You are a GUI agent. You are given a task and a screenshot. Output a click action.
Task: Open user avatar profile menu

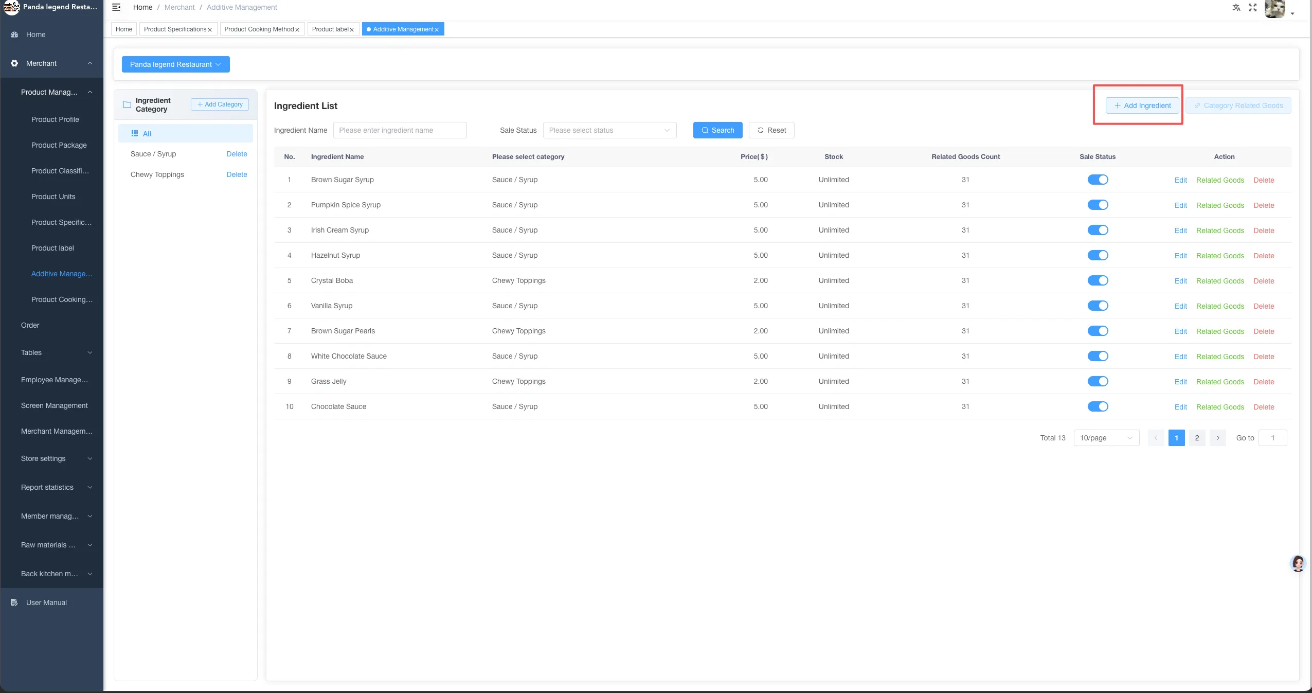tap(1275, 9)
